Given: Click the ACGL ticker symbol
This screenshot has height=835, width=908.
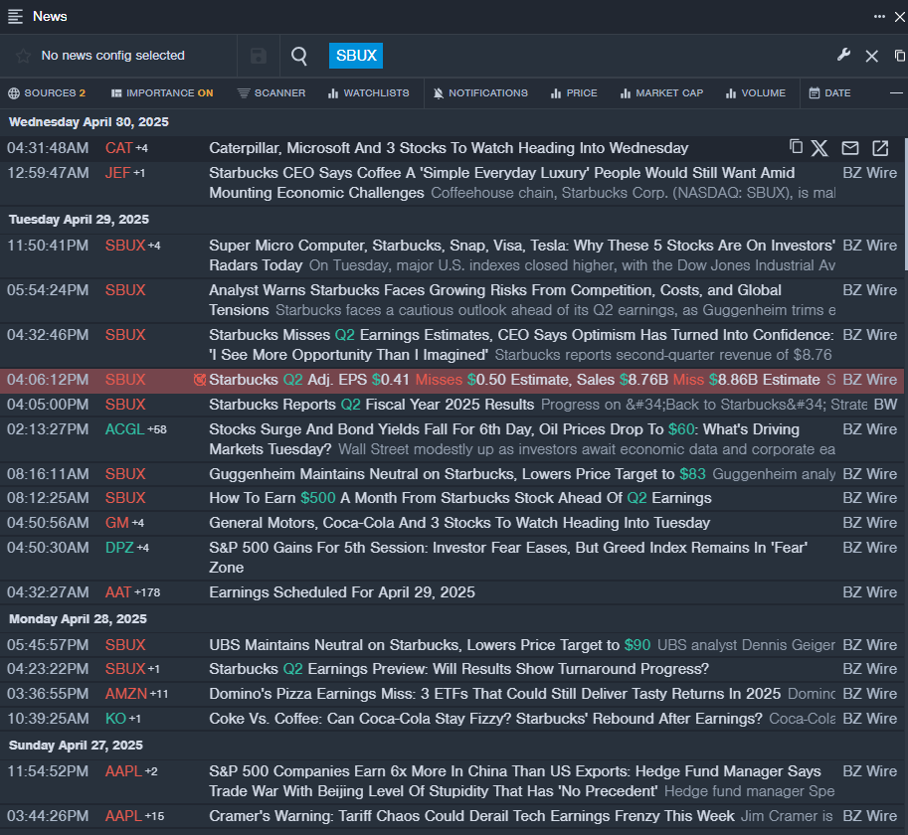Looking at the screenshot, I should point(124,429).
